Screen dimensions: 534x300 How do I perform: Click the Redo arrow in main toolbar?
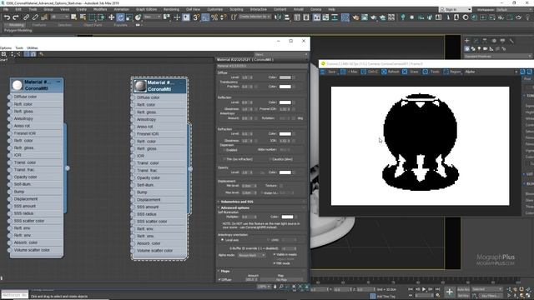(16, 17)
